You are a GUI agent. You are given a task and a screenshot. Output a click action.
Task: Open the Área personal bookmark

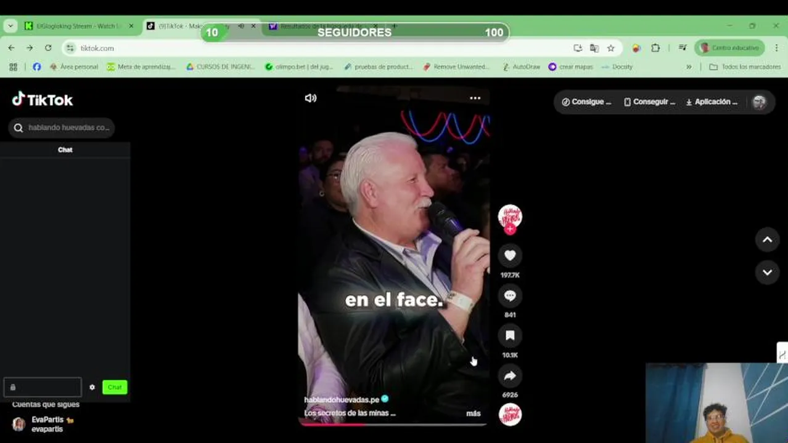click(x=74, y=66)
